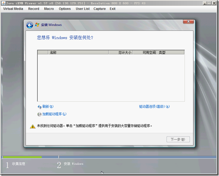Click the 类型 column header
Image resolution: width=219 pixels, height=176 pixels.
click(171, 52)
